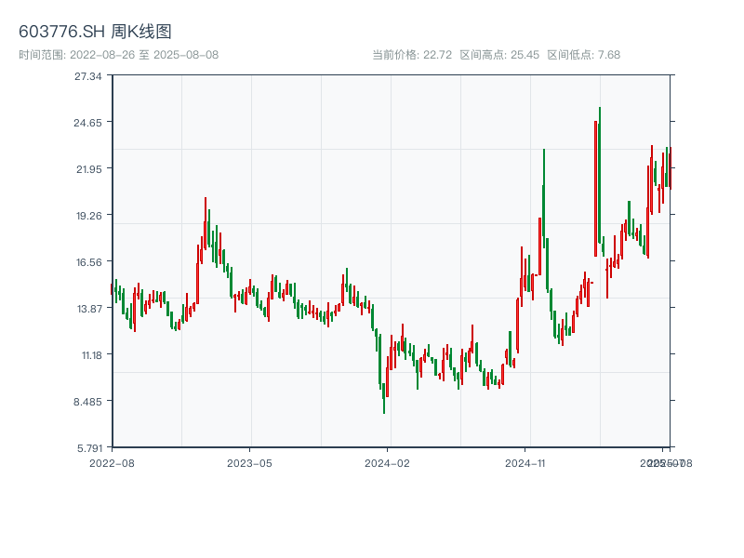The image size is (744, 558).
Task: Select the 13.87 y-axis price label
Action: tap(88, 309)
